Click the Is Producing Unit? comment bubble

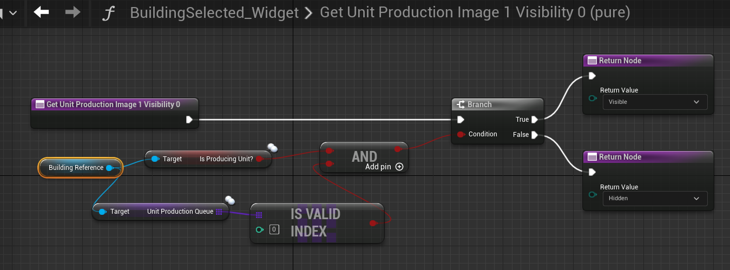point(272,148)
